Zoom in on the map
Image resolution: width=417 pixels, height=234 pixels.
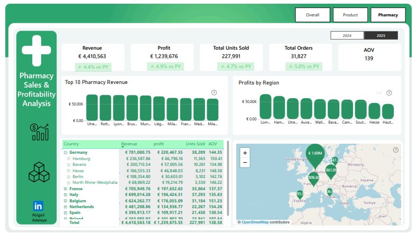tap(245, 153)
